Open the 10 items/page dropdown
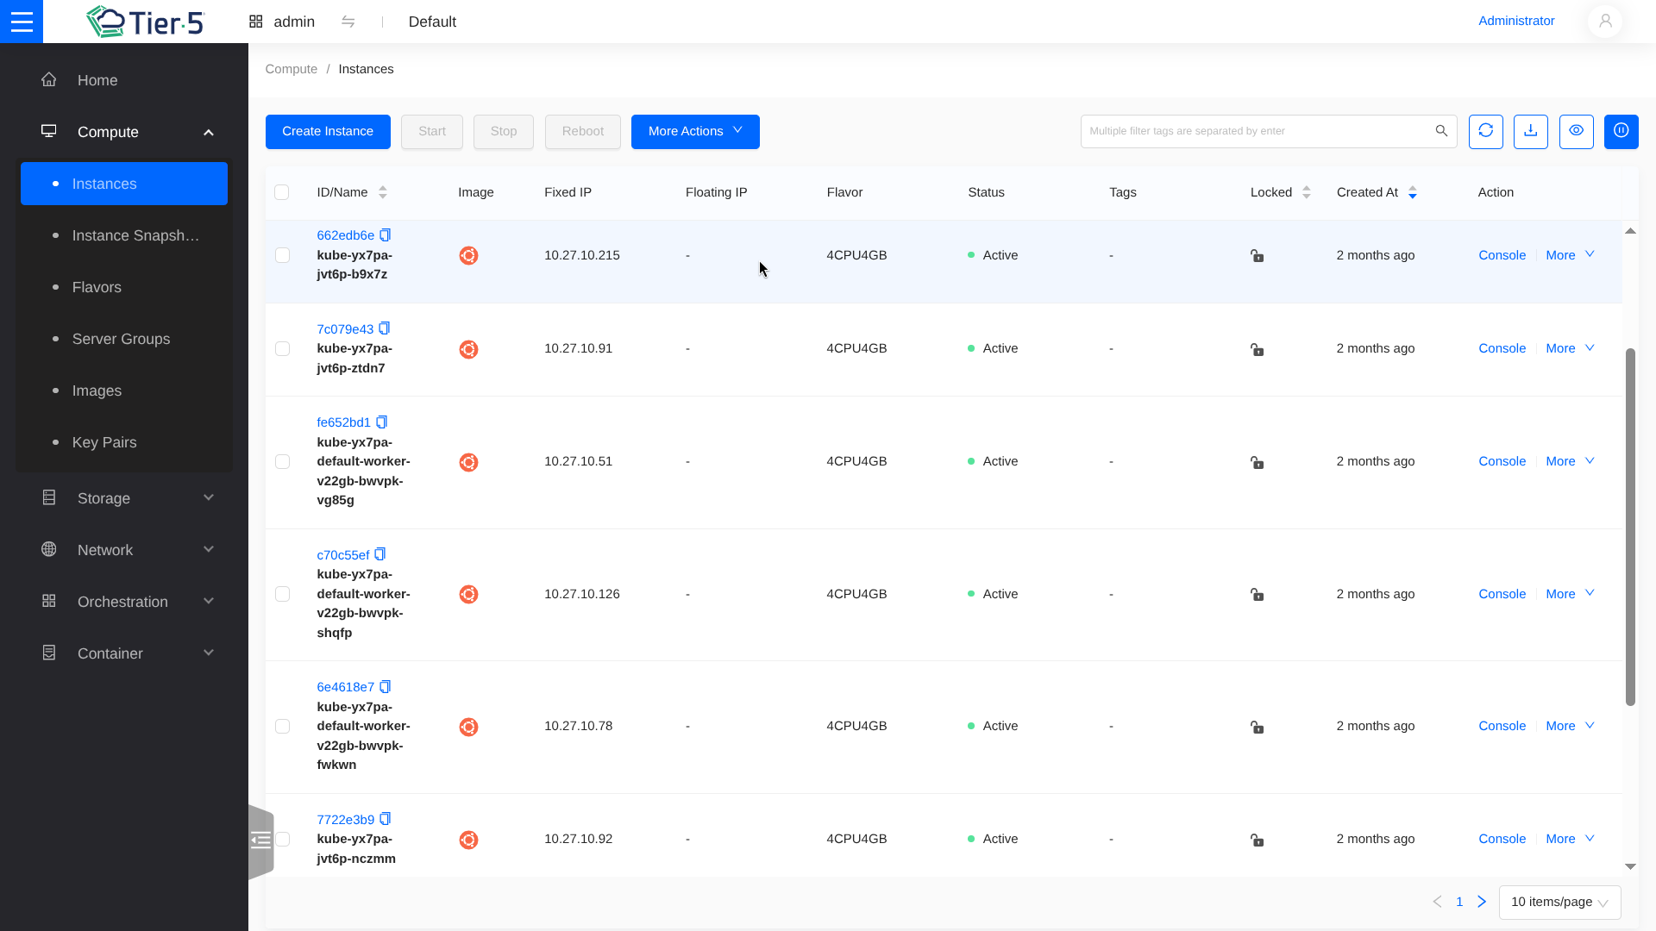This screenshot has height=931, width=1656. tap(1559, 903)
